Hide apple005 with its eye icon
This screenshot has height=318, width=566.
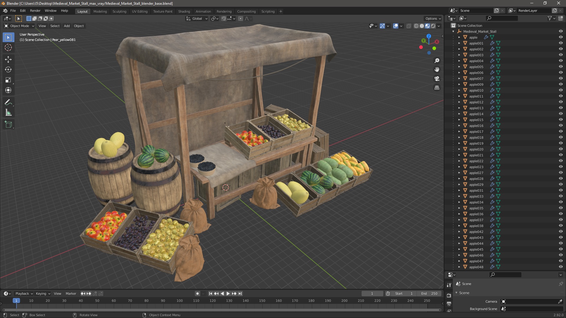tap(560, 67)
